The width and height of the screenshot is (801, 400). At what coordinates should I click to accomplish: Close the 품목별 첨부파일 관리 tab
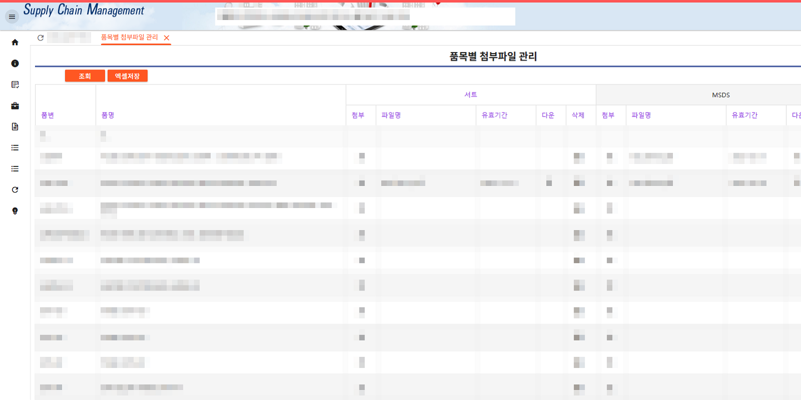pyautogui.click(x=167, y=38)
